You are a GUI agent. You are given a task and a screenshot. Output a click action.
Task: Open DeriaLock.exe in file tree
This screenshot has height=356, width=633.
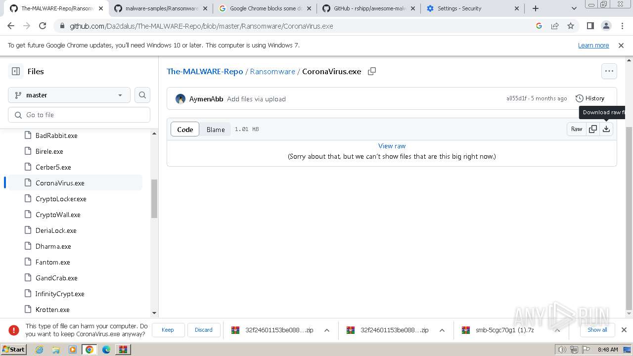tap(56, 230)
